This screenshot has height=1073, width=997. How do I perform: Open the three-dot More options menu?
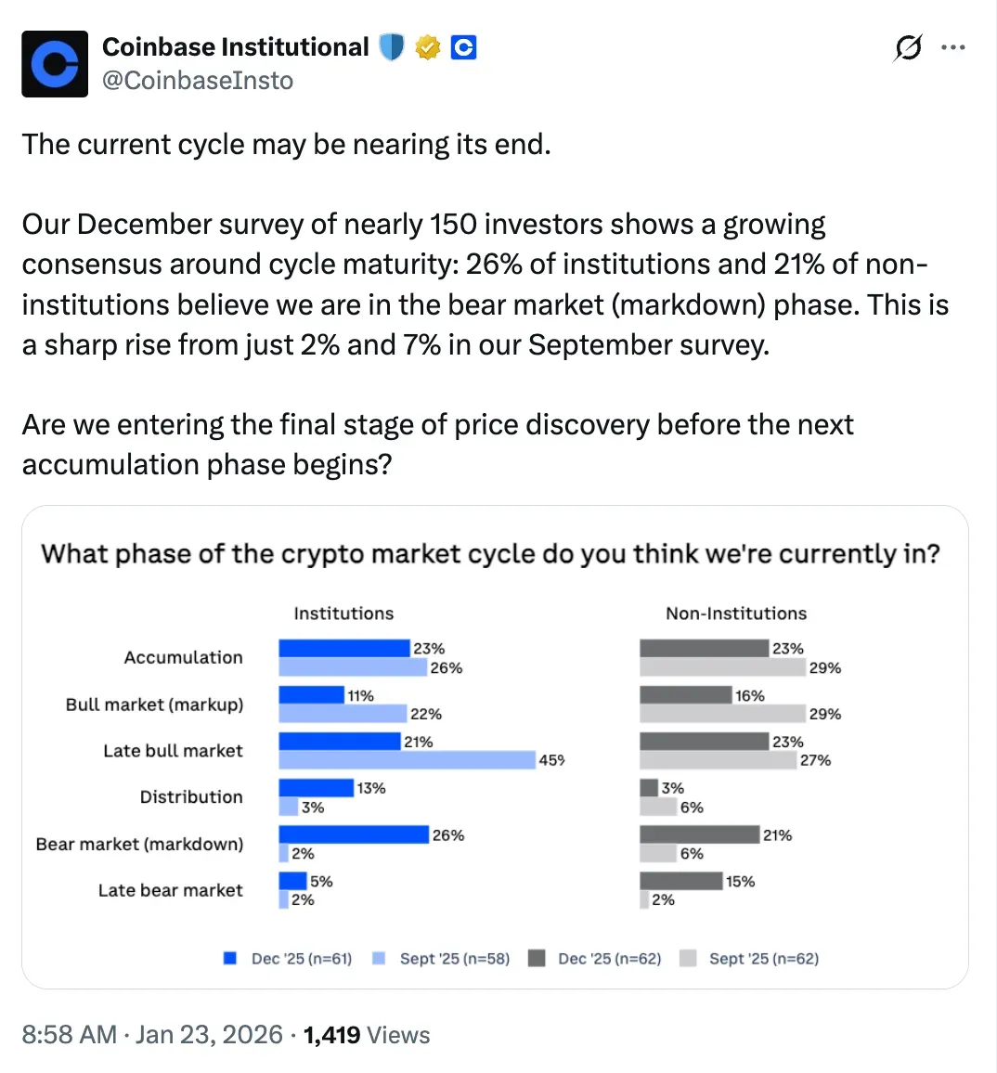[x=953, y=47]
